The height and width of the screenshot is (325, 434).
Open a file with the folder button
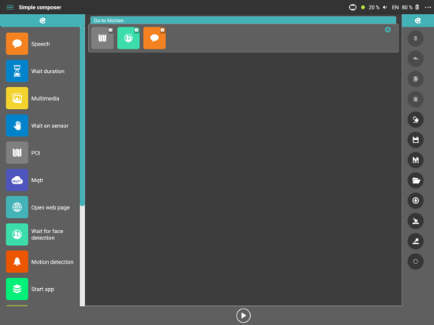(x=415, y=181)
